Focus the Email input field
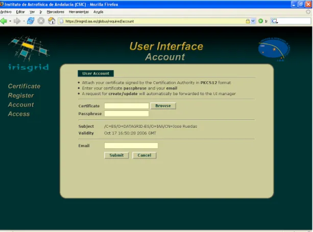The width and height of the screenshot is (313, 232). click(x=131, y=146)
